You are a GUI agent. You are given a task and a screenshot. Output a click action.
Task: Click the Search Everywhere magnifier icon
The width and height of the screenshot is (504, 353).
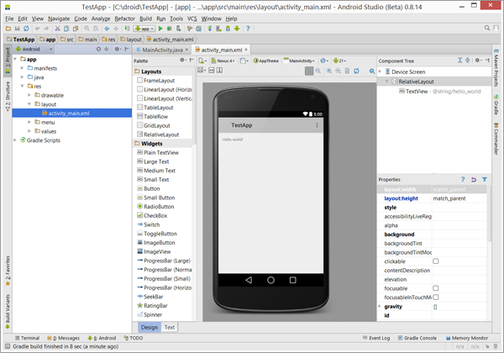point(487,29)
